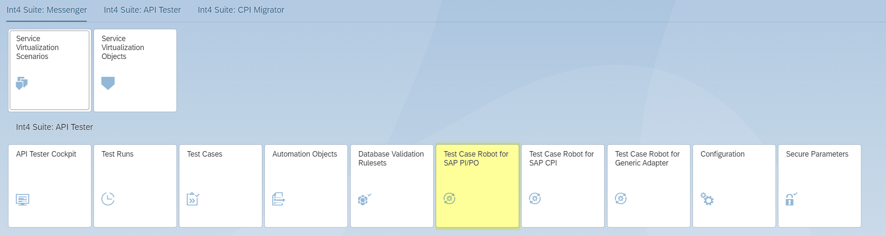886x236 pixels.
Task: Click the Service Virtualization Scenarios tile icon
Action: pyautogui.click(x=22, y=83)
